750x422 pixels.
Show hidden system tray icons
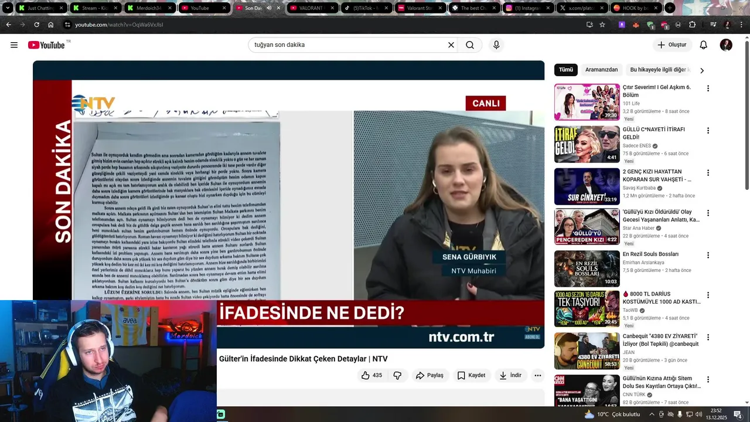coord(652,414)
